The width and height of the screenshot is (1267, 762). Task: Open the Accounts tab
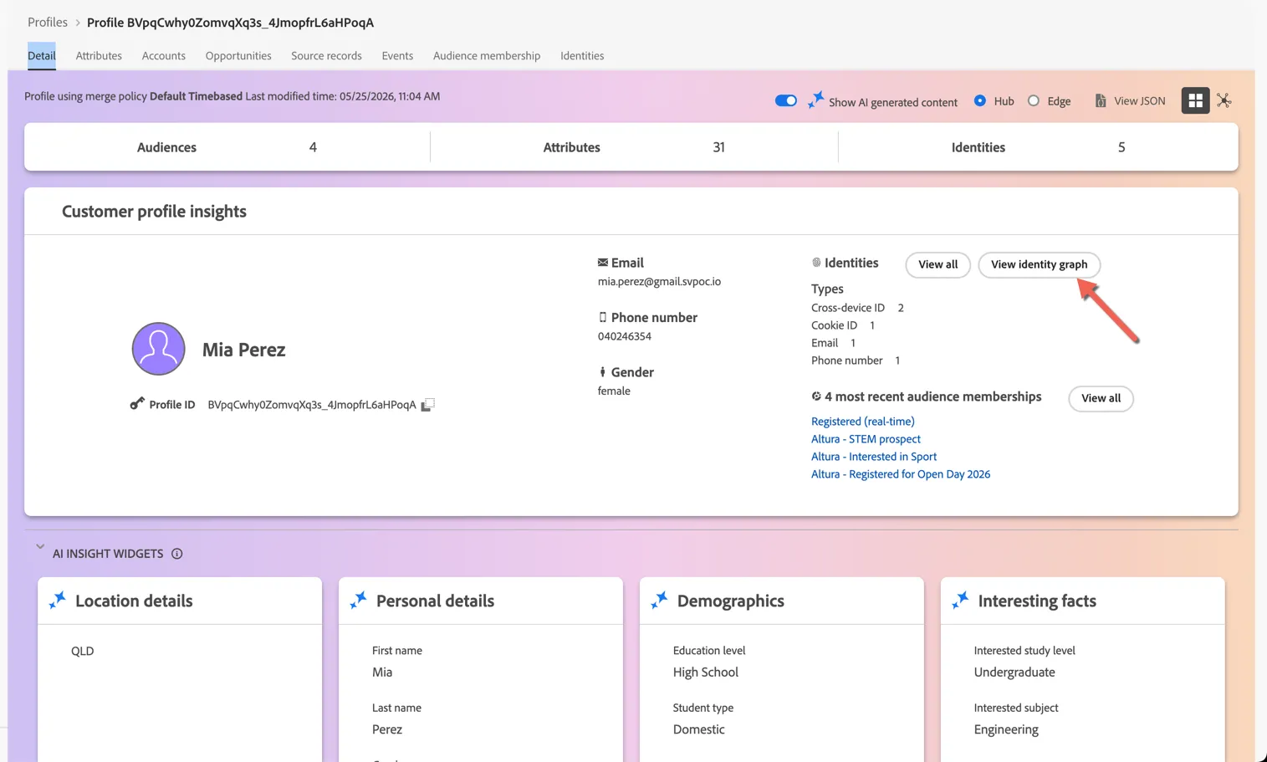(164, 56)
